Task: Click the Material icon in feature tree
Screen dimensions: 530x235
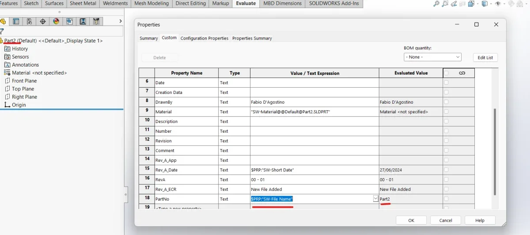Action: (x=8, y=73)
